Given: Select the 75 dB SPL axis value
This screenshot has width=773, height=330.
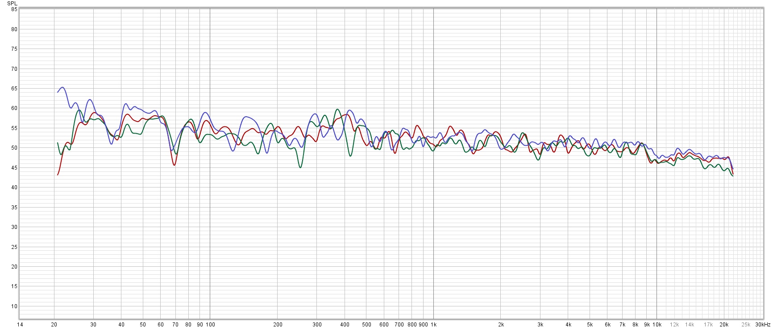Looking at the screenshot, I should 14,49.
